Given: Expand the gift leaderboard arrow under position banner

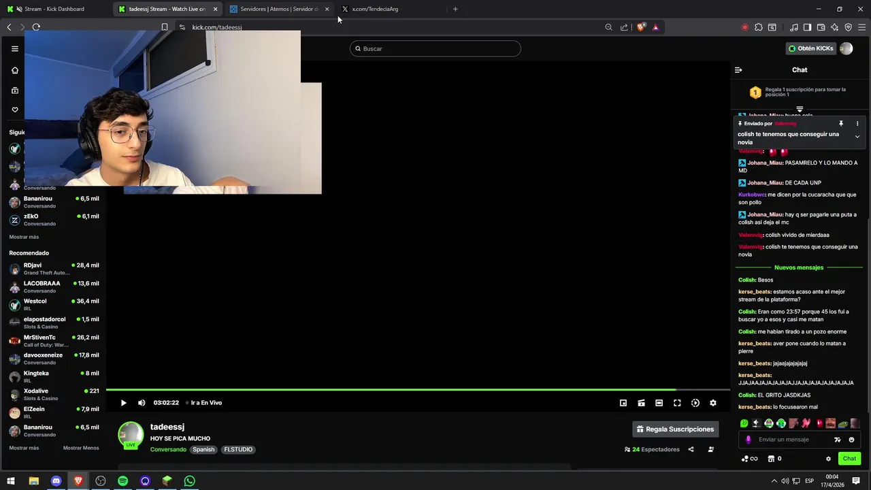Looking at the screenshot, I should pyautogui.click(x=800, y=109).
